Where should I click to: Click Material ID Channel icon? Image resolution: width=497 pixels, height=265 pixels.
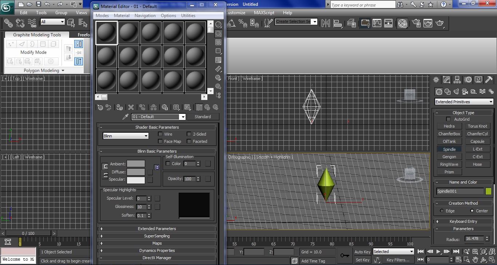tap(176, 107)
